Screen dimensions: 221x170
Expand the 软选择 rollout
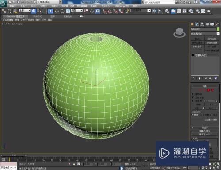pos(205,127)
